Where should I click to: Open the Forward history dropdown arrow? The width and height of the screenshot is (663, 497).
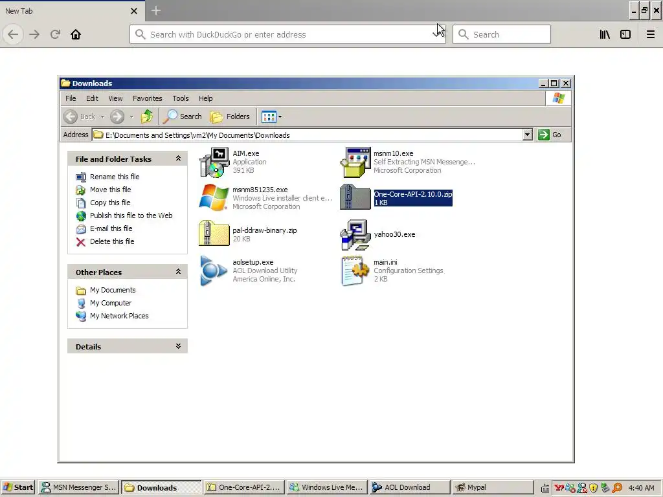(x=131, y=116)
